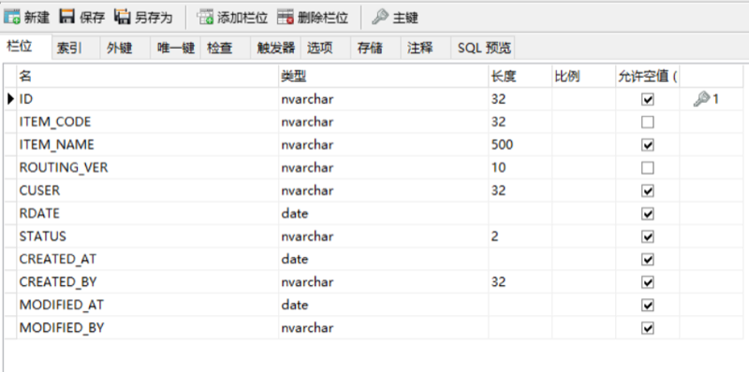Toggle allow-null checkbox for ID
The height and width of the screenshot is (372, 749).
pos(648,99)
